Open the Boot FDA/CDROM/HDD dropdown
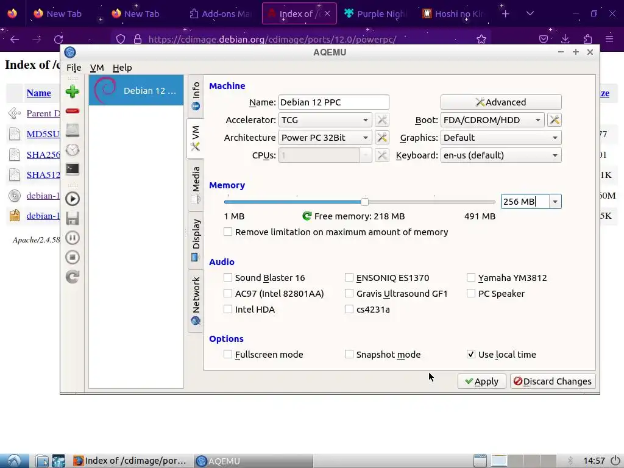The height and width of the screenshot is (468, 624). click(492, 120)
